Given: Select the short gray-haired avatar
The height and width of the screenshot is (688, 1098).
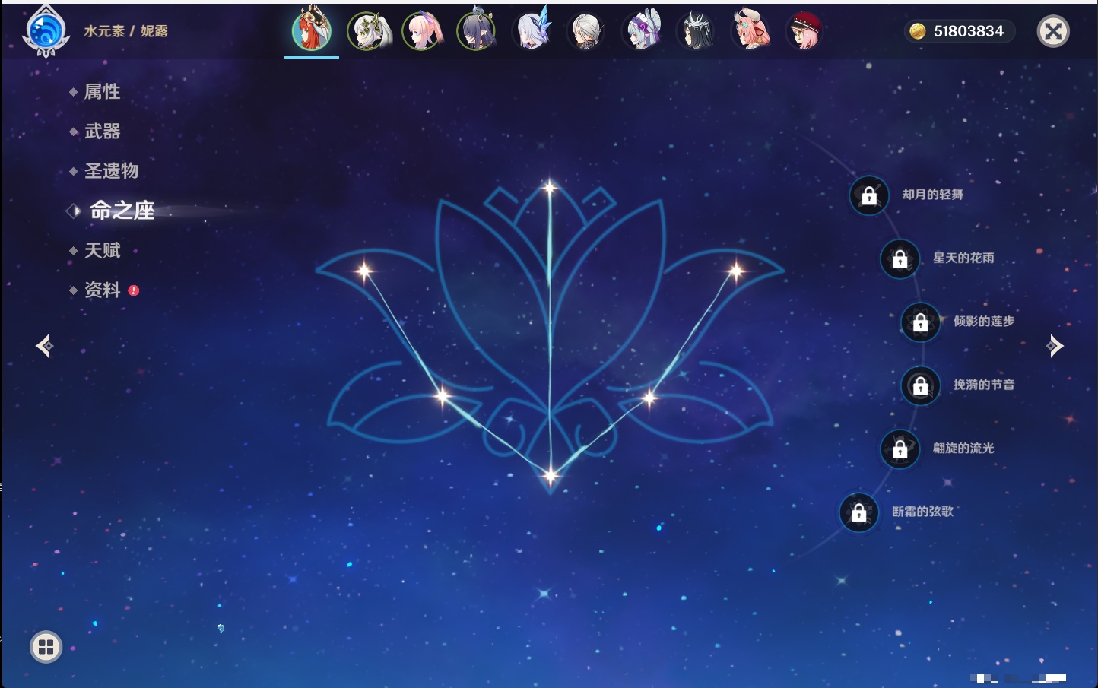Looking at the screenshot, I should [x=587, y=31].
